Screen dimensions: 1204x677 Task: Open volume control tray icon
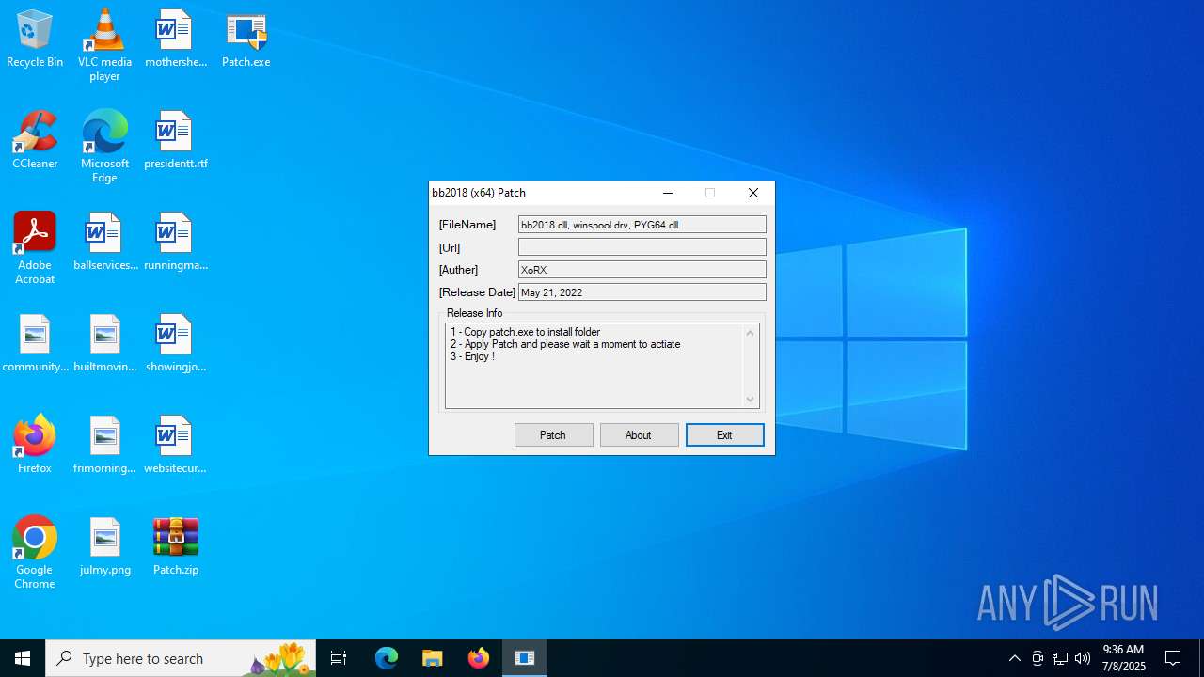pyautogui.click(x=1083, y=658)
